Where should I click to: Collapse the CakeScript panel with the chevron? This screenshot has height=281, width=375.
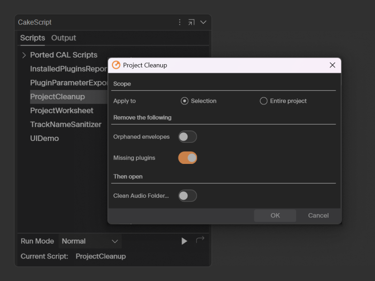pyautogui.click(x=203, y=22)
